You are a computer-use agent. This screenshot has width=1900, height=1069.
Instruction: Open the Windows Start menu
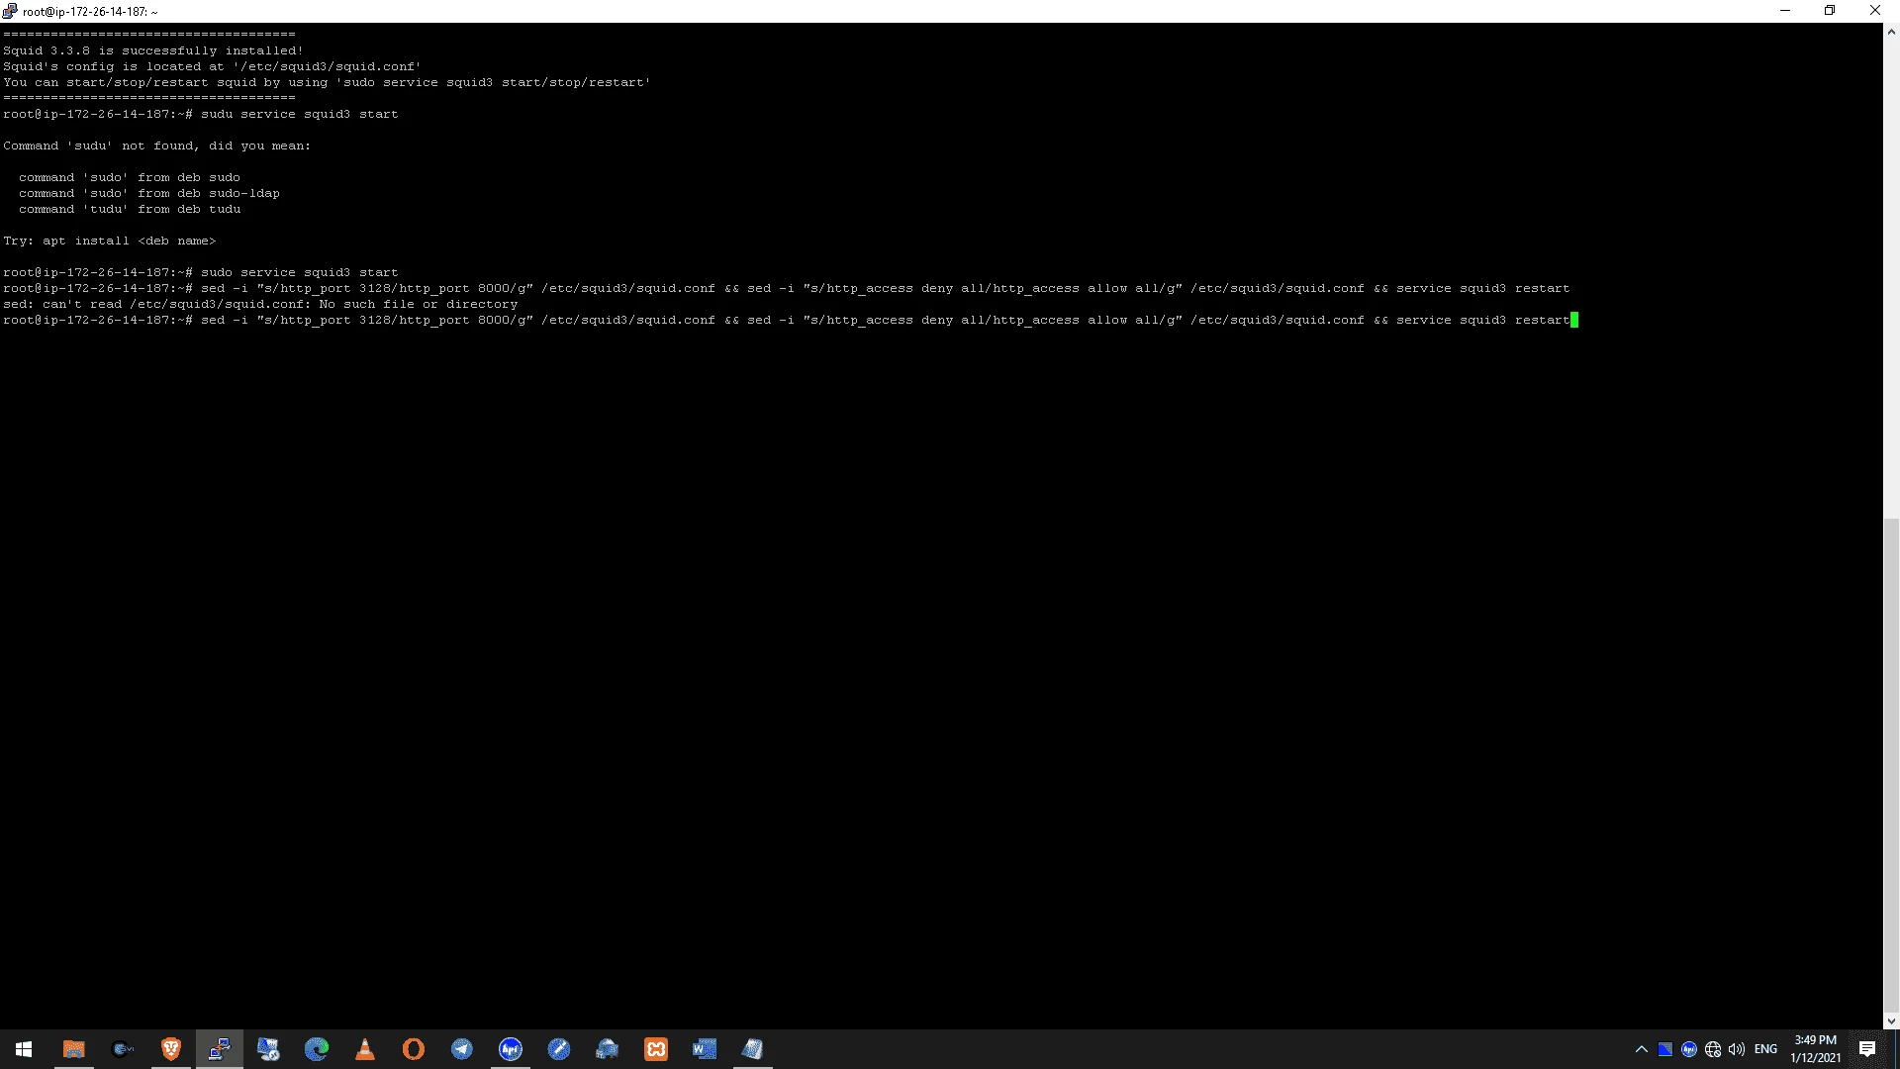(x=24, y=1049)
